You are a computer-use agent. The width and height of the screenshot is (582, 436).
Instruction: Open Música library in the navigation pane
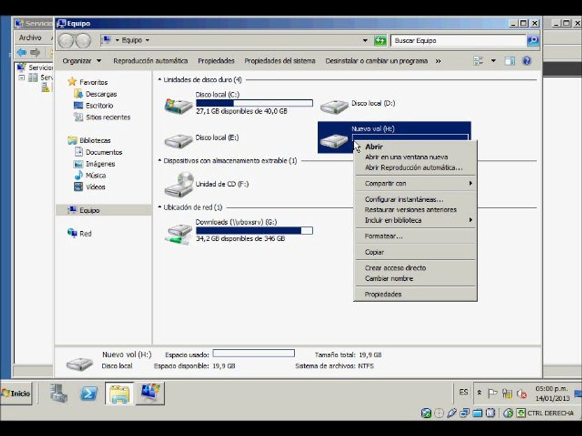(x=95, y=175)
